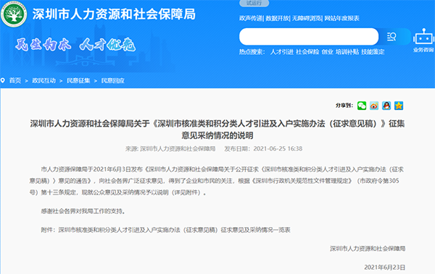Focus the site search input box
Viewport: 435px width, 274px height.
pos(309,37)
